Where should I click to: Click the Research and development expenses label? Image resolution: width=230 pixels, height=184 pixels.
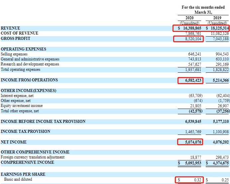(30, 64)
